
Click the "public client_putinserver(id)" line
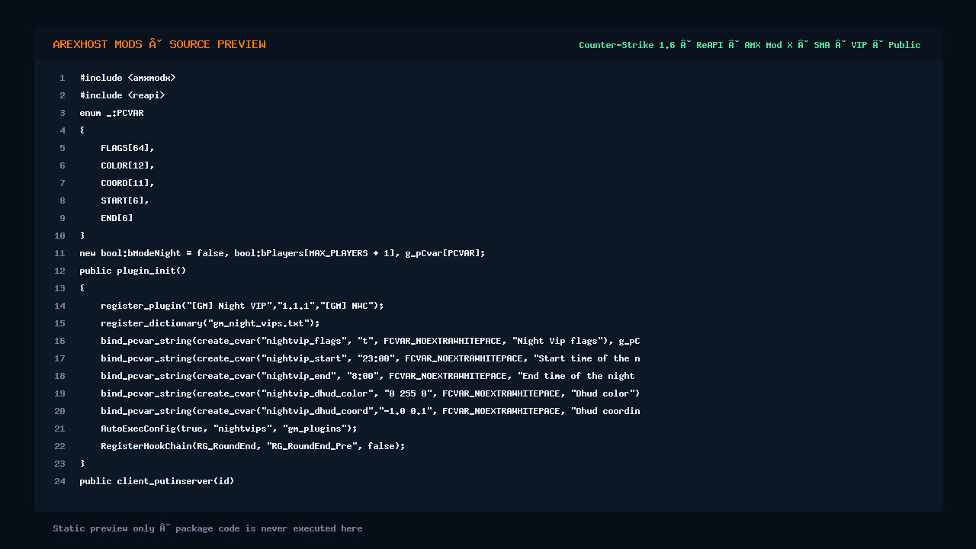157,481
